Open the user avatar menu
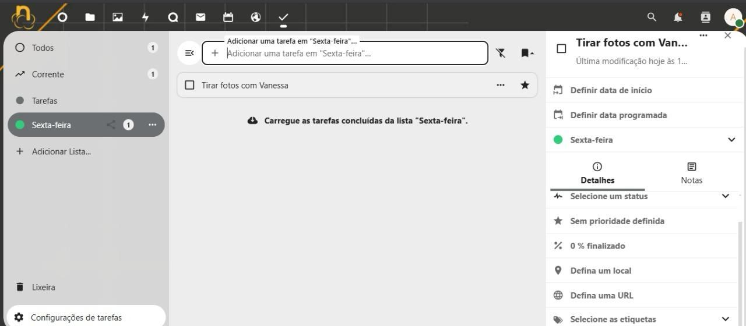 pos(733,17)
